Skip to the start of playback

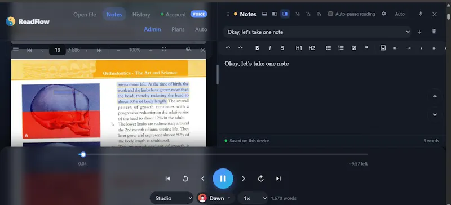(167, 179)
